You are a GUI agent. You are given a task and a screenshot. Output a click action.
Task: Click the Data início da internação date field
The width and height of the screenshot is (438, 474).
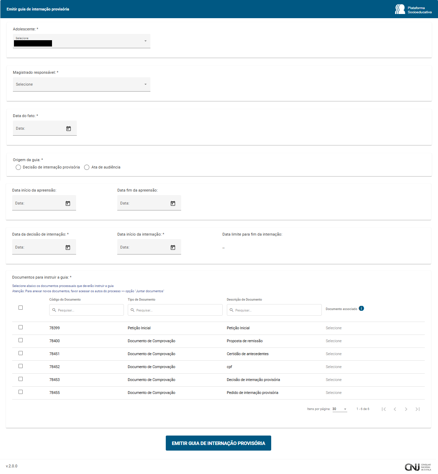coord(149,247)
